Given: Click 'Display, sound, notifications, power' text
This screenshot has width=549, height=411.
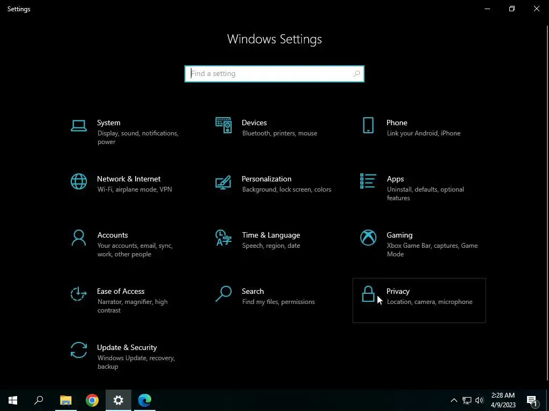Looking at the screenshot, I should point(138,138).
